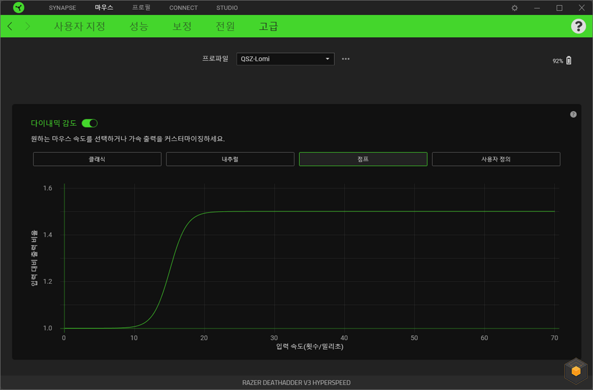The height and width of the screenshot is (390, 593).
Task: Open the hexagon cube widget icon
Action: click(576, 371)
